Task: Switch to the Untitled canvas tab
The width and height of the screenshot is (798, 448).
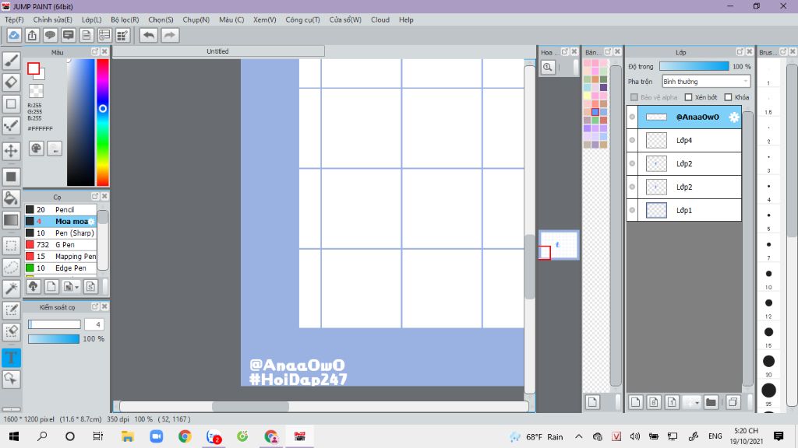Action: 218,51
